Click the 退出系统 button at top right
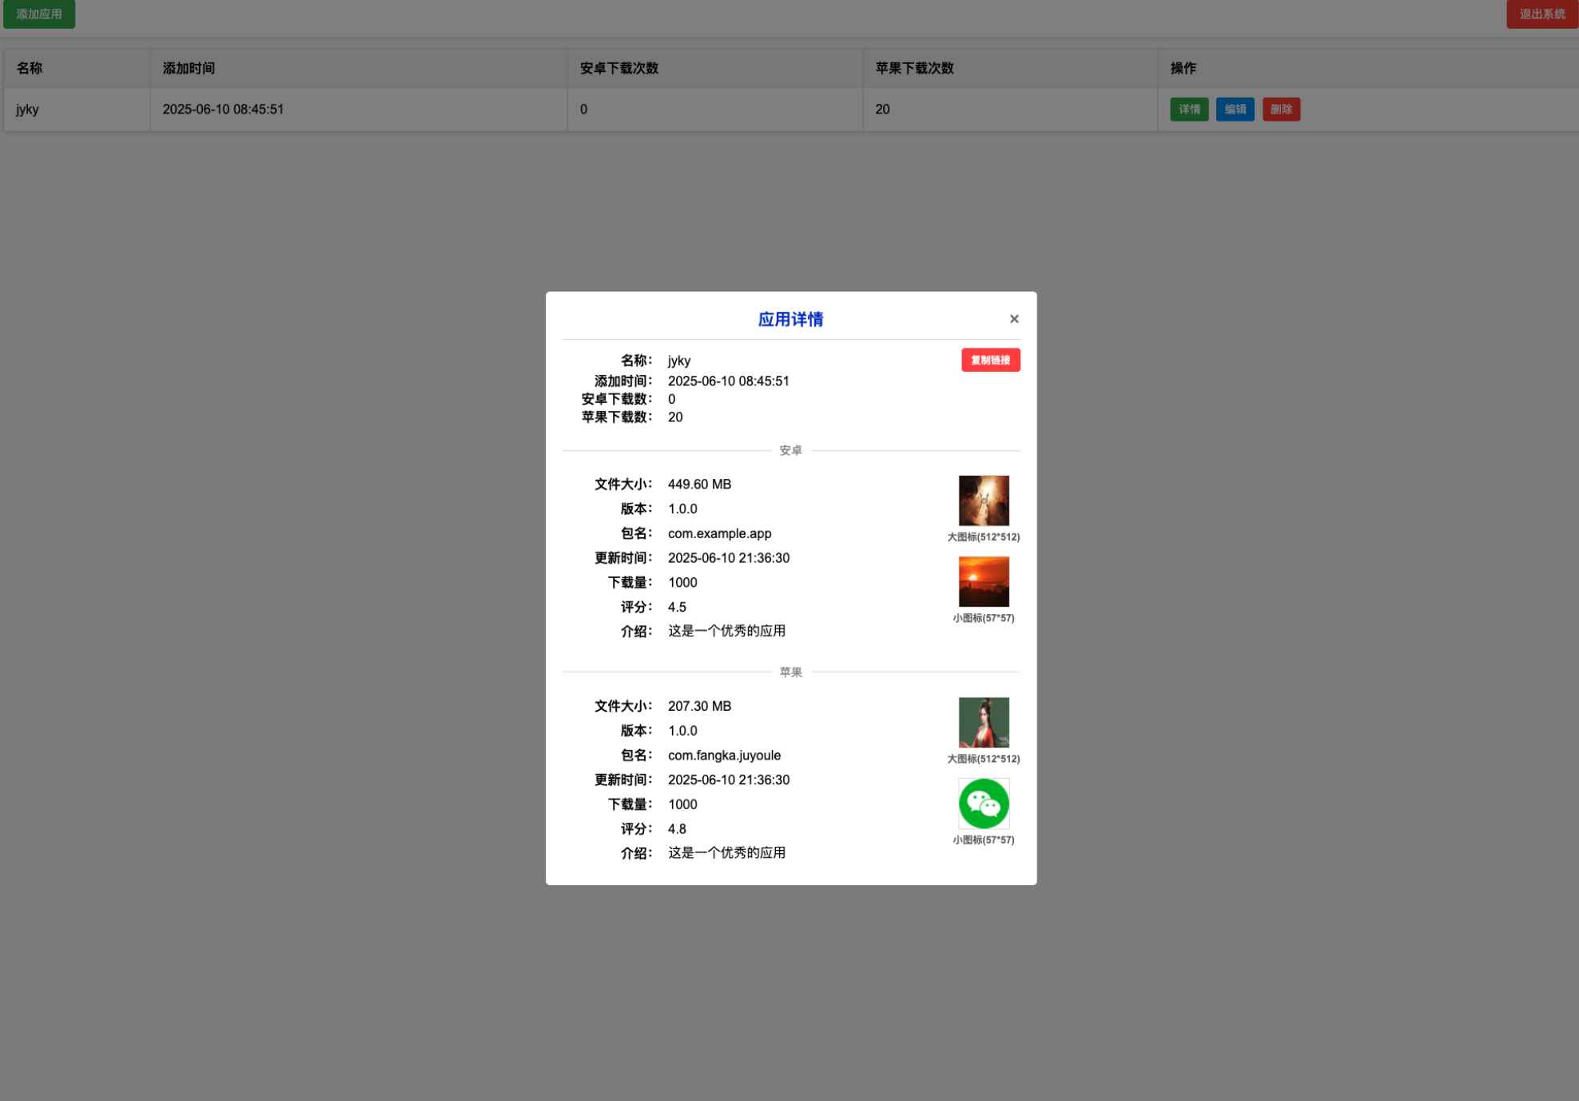 1541,14
